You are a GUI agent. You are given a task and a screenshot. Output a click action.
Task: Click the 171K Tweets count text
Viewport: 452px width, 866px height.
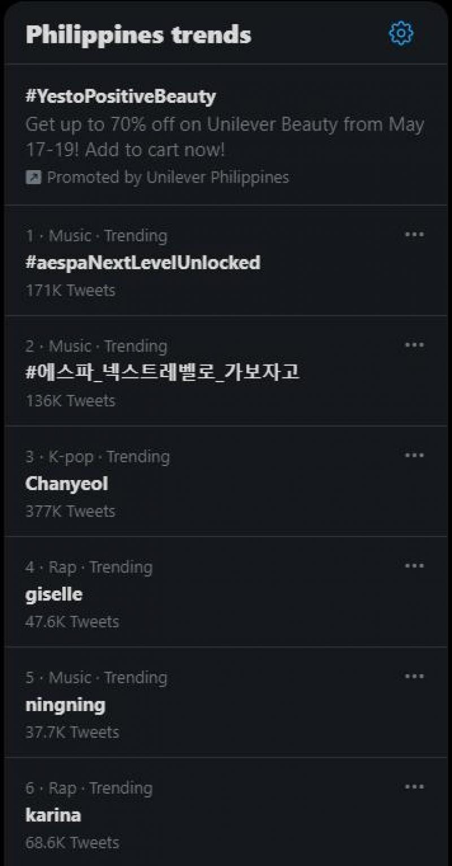click(70, 291)
